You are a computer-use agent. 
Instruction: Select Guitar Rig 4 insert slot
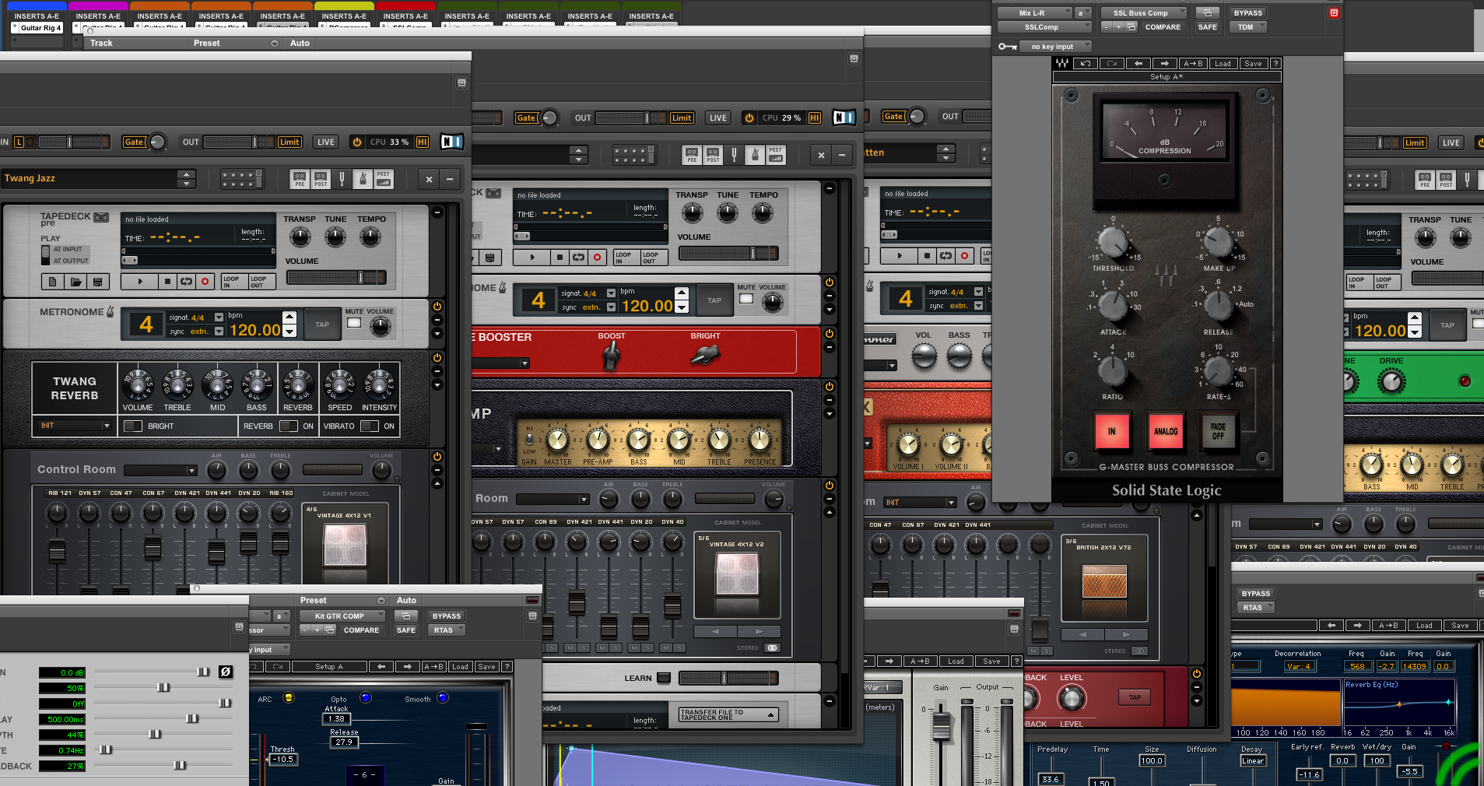[x=37, y=28]
